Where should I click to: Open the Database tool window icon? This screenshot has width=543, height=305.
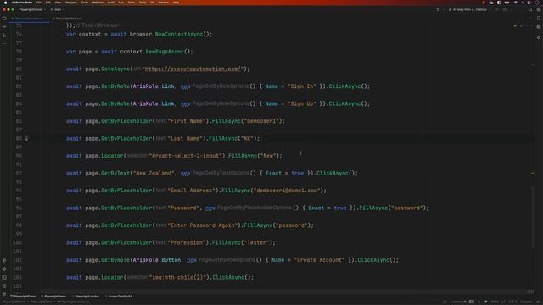pyautogui.click(x=539, y=26)
